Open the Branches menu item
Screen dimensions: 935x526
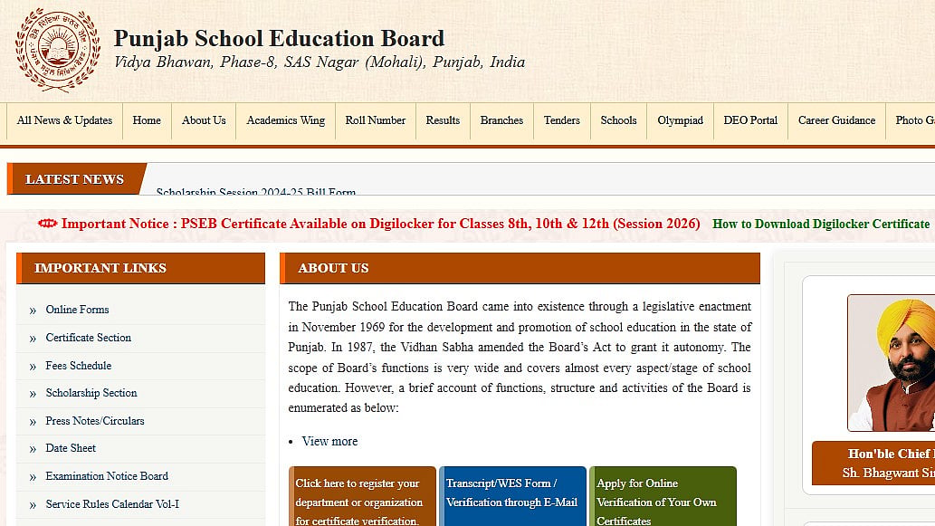coord(501,120)
